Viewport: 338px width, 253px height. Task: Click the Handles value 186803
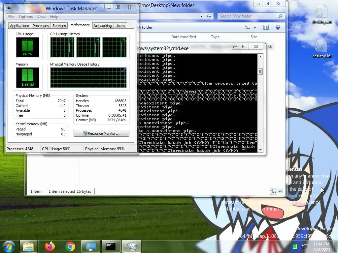point(120,101)
